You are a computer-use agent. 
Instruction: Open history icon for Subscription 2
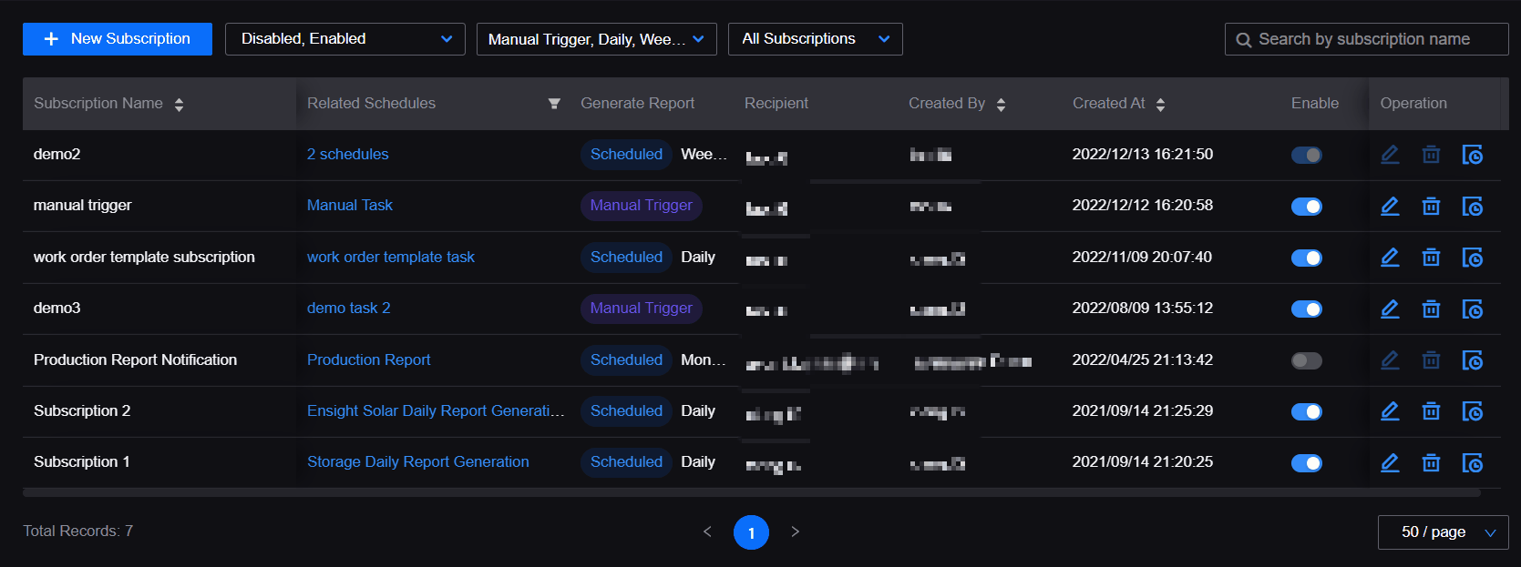1473,411
